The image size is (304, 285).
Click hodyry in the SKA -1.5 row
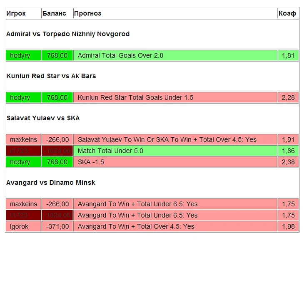tap(23, 162)
